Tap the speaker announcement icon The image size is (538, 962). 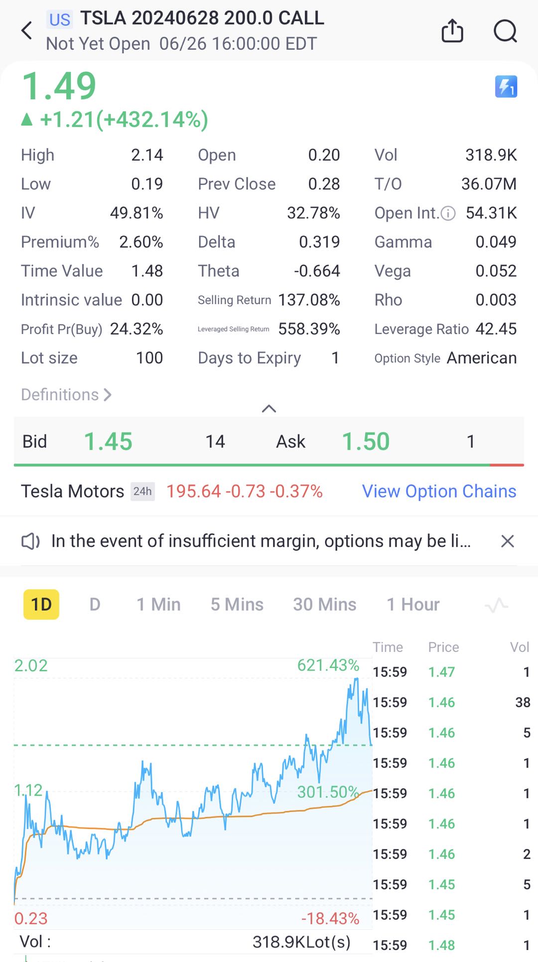(30, 541)
